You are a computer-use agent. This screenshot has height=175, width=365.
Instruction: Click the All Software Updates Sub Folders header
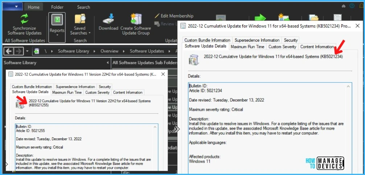pos(144,63)
